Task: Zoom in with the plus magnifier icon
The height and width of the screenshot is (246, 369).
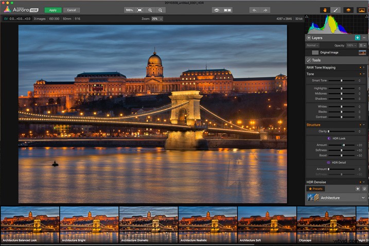Action: pyautogui.click(x=150, y=10)
